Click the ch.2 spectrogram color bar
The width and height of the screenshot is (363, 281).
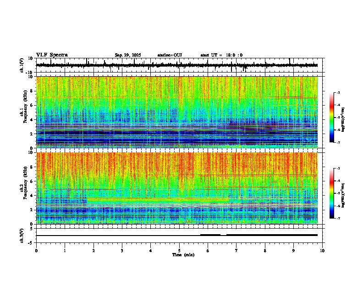(x=331, y=193)
